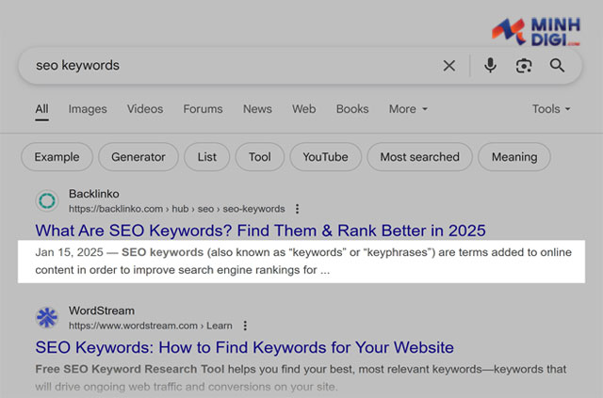
Task: Switch to the Images tab
Action: 88,109
